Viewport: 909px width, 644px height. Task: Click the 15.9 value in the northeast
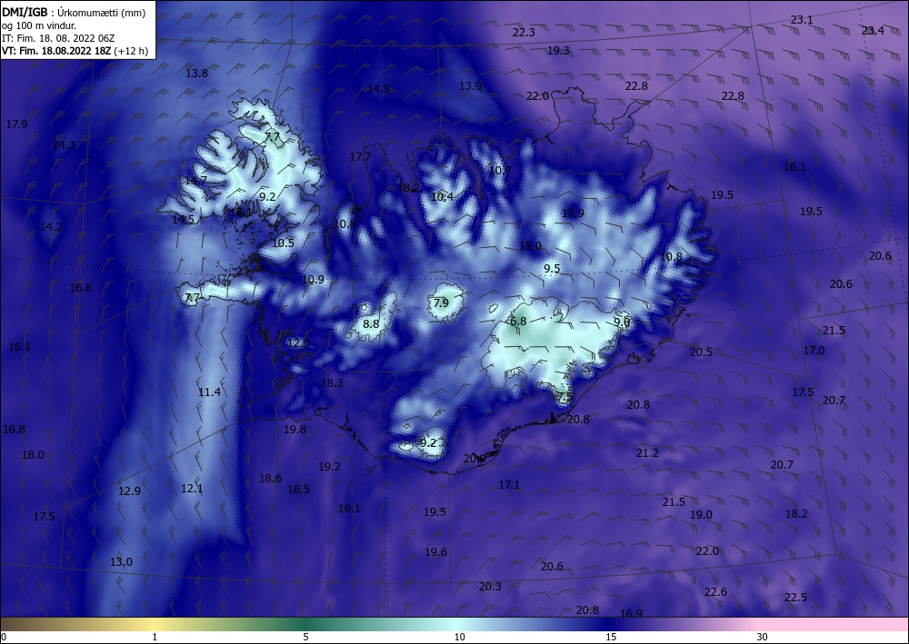coord(573,213)
